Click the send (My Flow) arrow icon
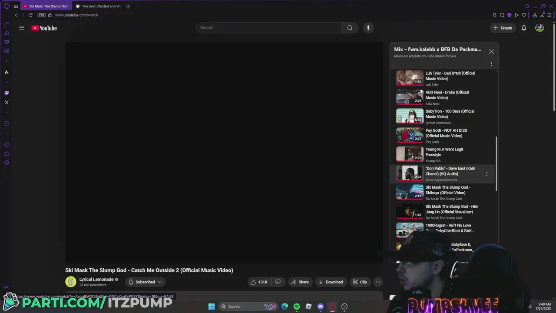 [516, 15]
